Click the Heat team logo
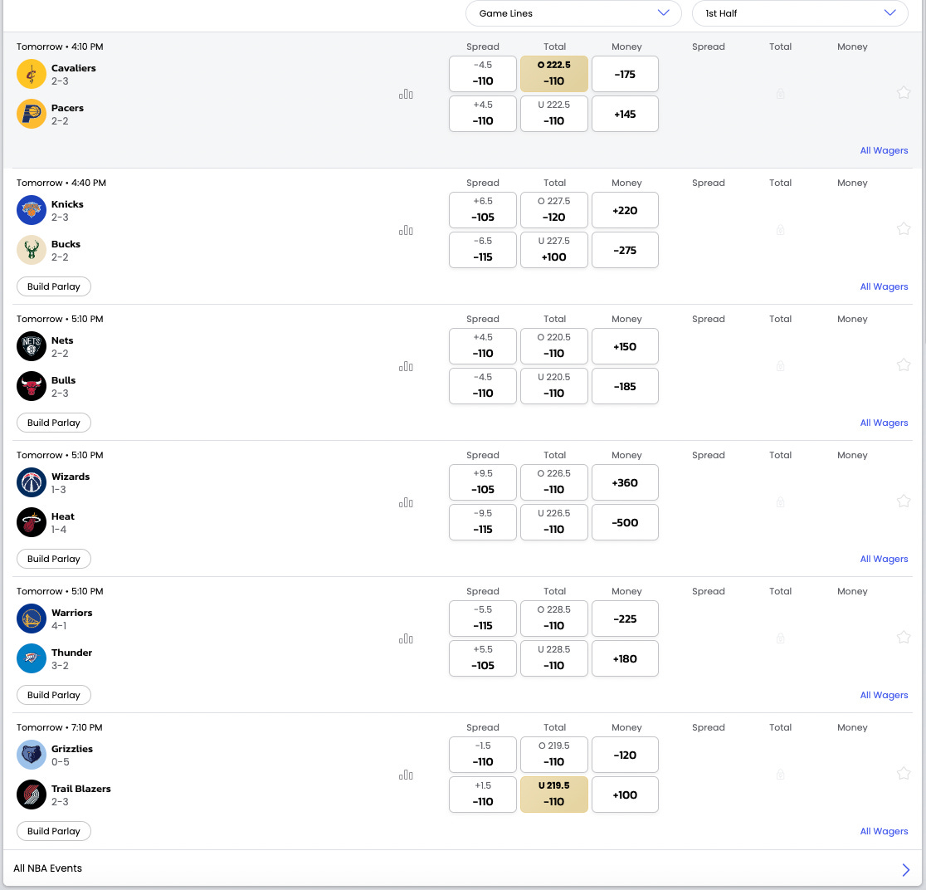 pyautogui.click(x=32, y=522)
